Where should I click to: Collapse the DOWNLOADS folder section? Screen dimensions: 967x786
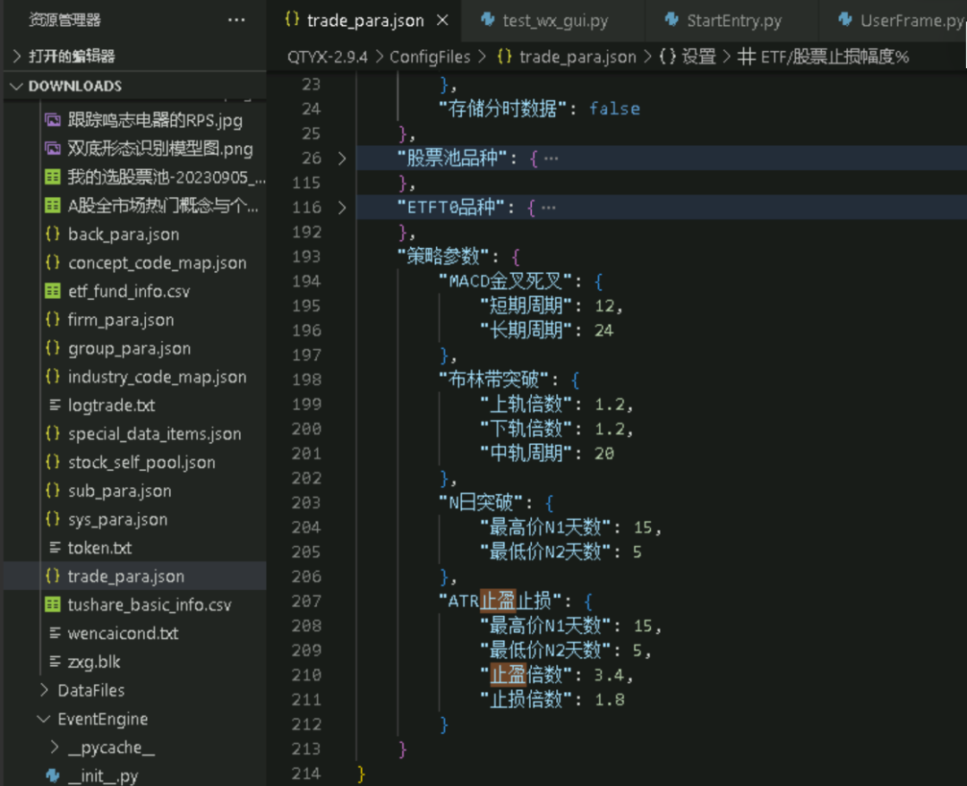(74, 86)
